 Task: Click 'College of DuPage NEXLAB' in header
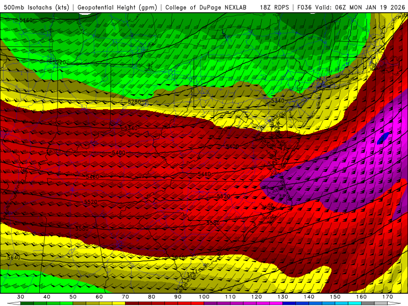click(206, 7)
